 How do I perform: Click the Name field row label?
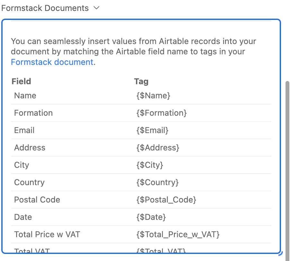25,96
